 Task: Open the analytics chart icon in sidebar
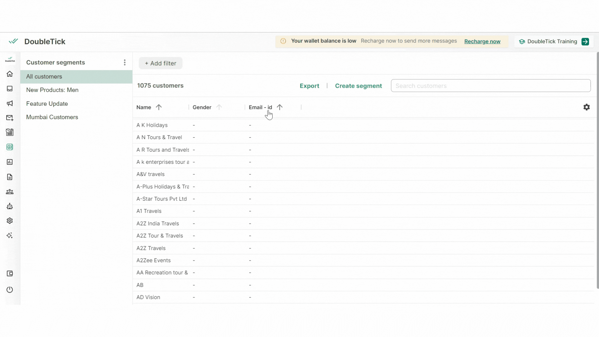tap(10, 162)
